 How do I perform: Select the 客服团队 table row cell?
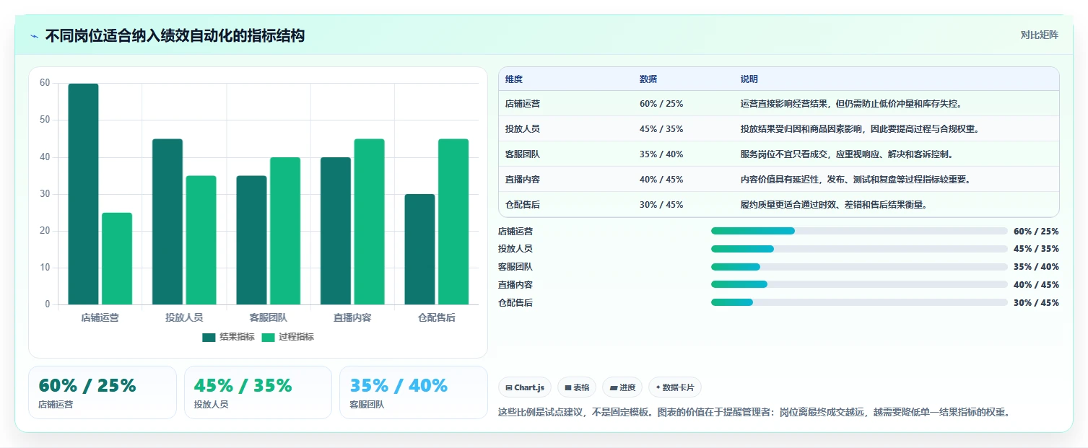[x=523, y=154]
